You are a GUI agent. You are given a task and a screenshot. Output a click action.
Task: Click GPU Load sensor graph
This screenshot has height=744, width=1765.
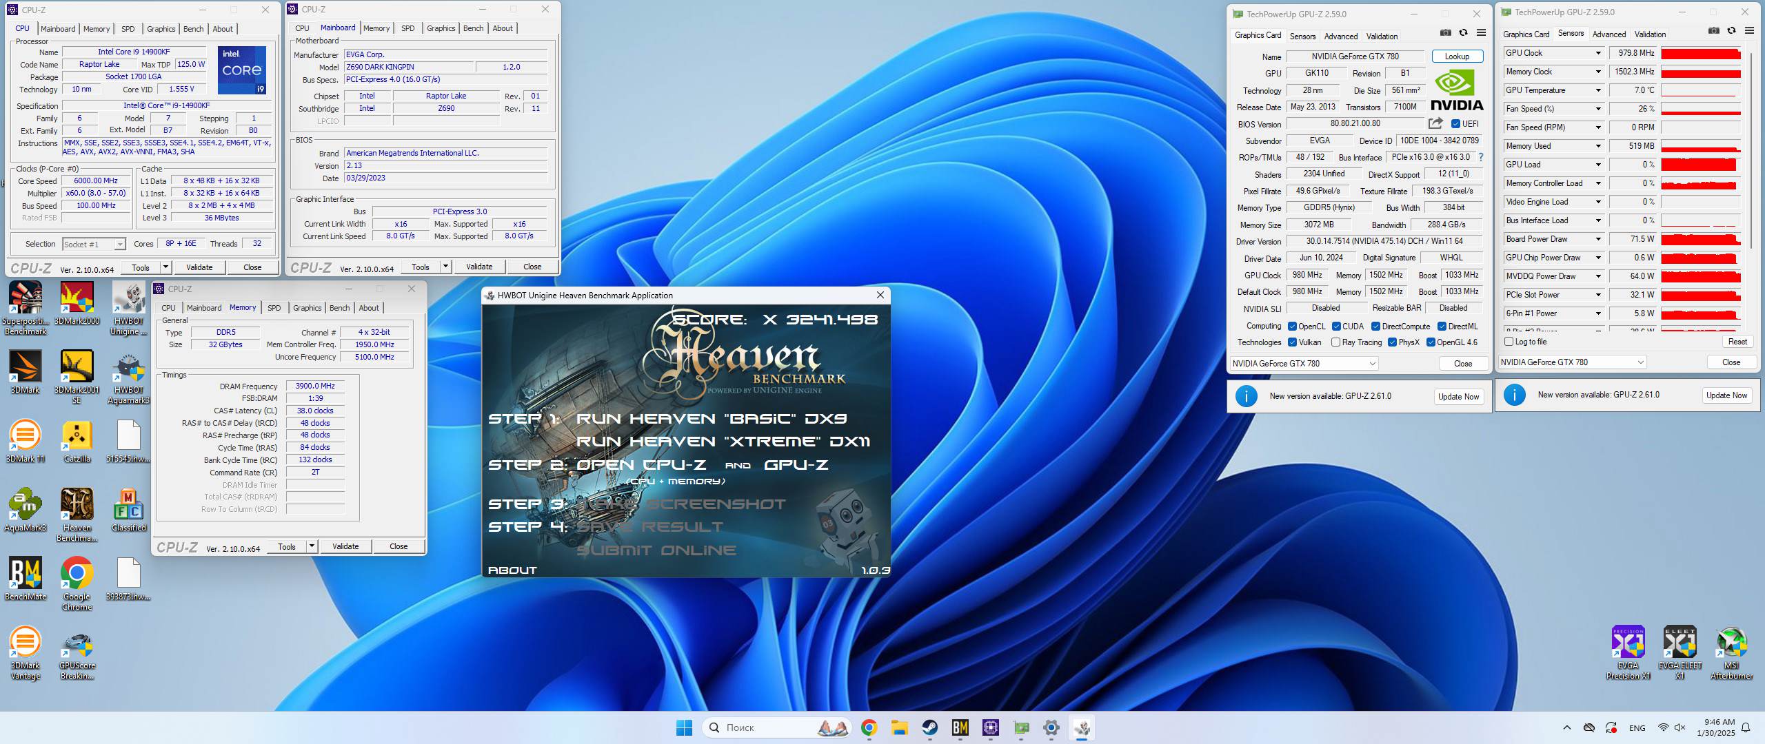(x=1701, y=165)
